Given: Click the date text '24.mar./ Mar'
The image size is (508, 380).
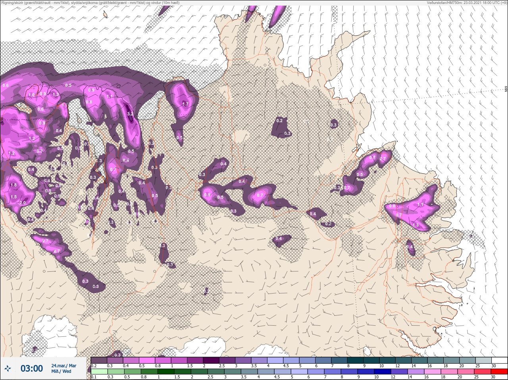Looking at the screenshot, I should (x=63, y=366).
